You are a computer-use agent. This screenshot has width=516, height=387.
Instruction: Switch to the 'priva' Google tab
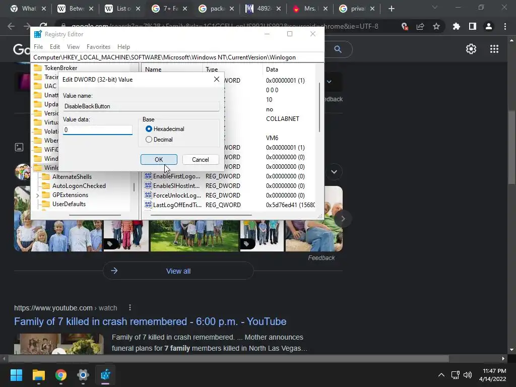coord(357,9)
